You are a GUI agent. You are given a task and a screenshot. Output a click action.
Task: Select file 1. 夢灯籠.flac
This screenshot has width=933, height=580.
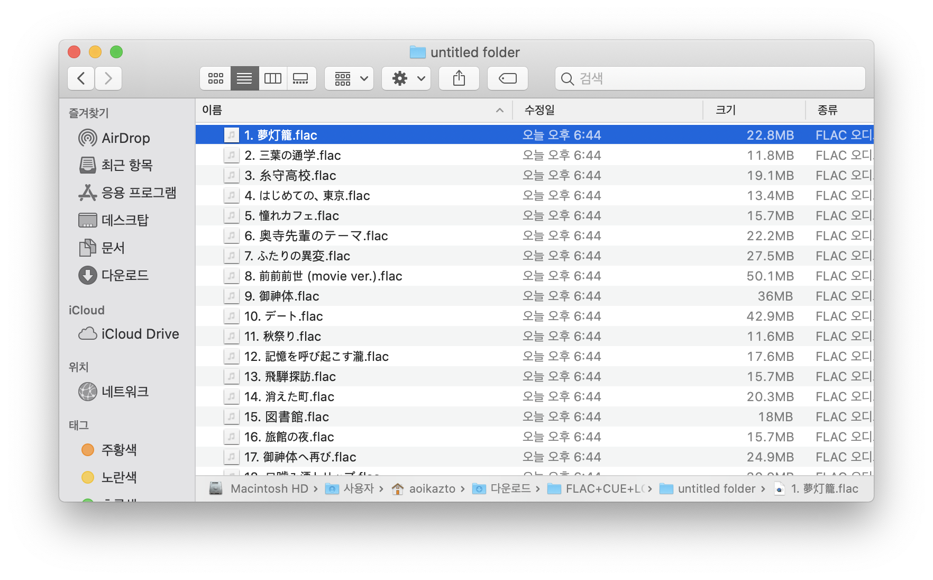coord(535,135)
